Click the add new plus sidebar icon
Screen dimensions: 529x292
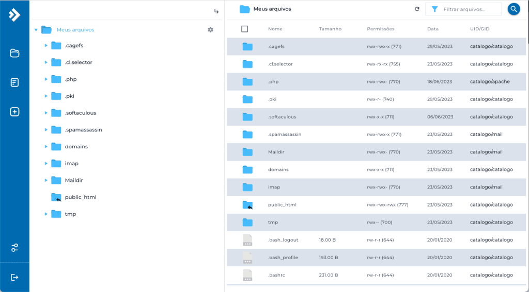click(x=14, y=112)
